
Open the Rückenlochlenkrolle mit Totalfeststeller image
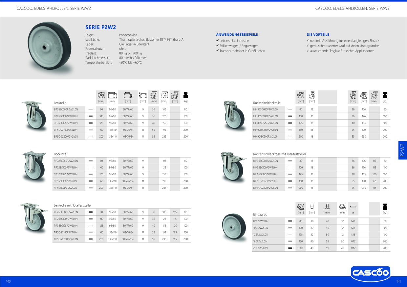(234, 167)
